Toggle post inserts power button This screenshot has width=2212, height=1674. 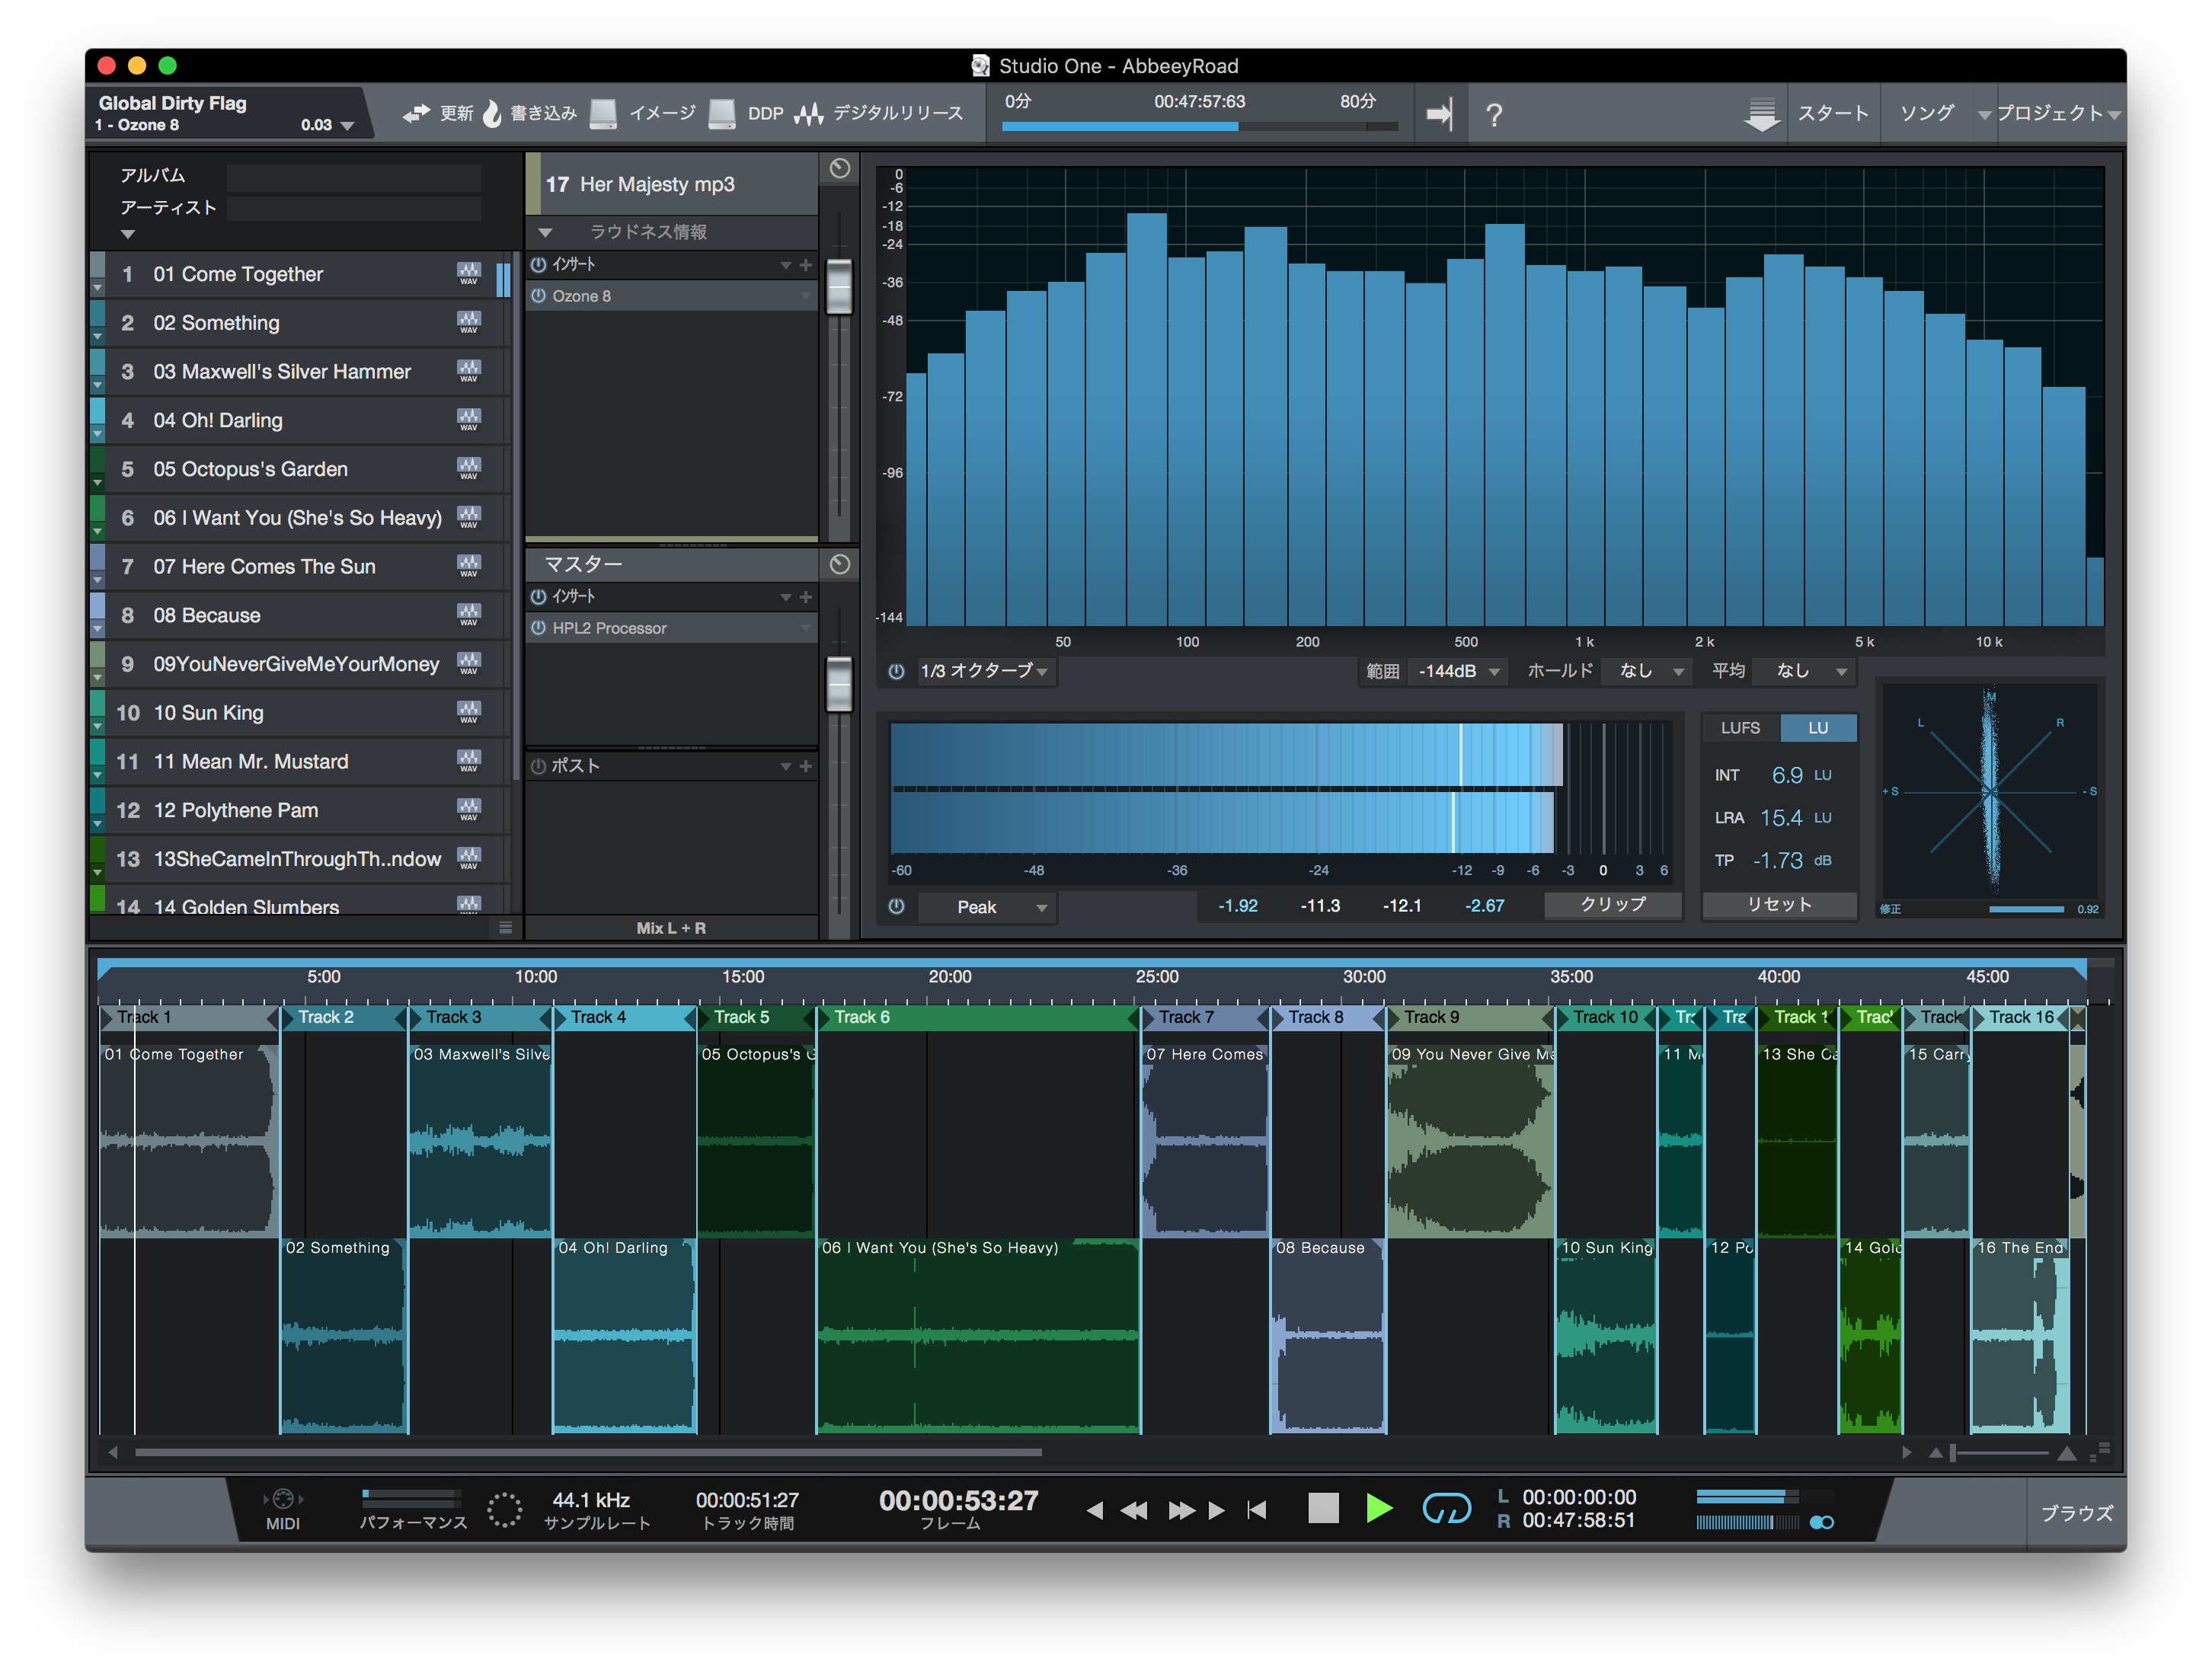[538, 766]
